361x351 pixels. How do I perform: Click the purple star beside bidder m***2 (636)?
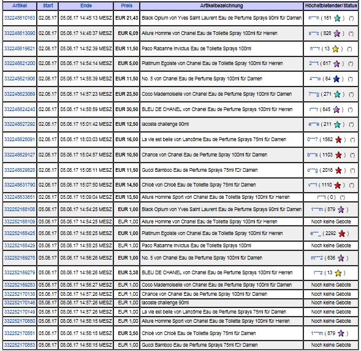pos(341,258)
